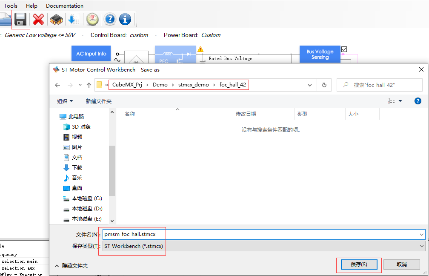Select 桌面 folder in navigation pane
429x276 pixels.
tap(73, 188)
